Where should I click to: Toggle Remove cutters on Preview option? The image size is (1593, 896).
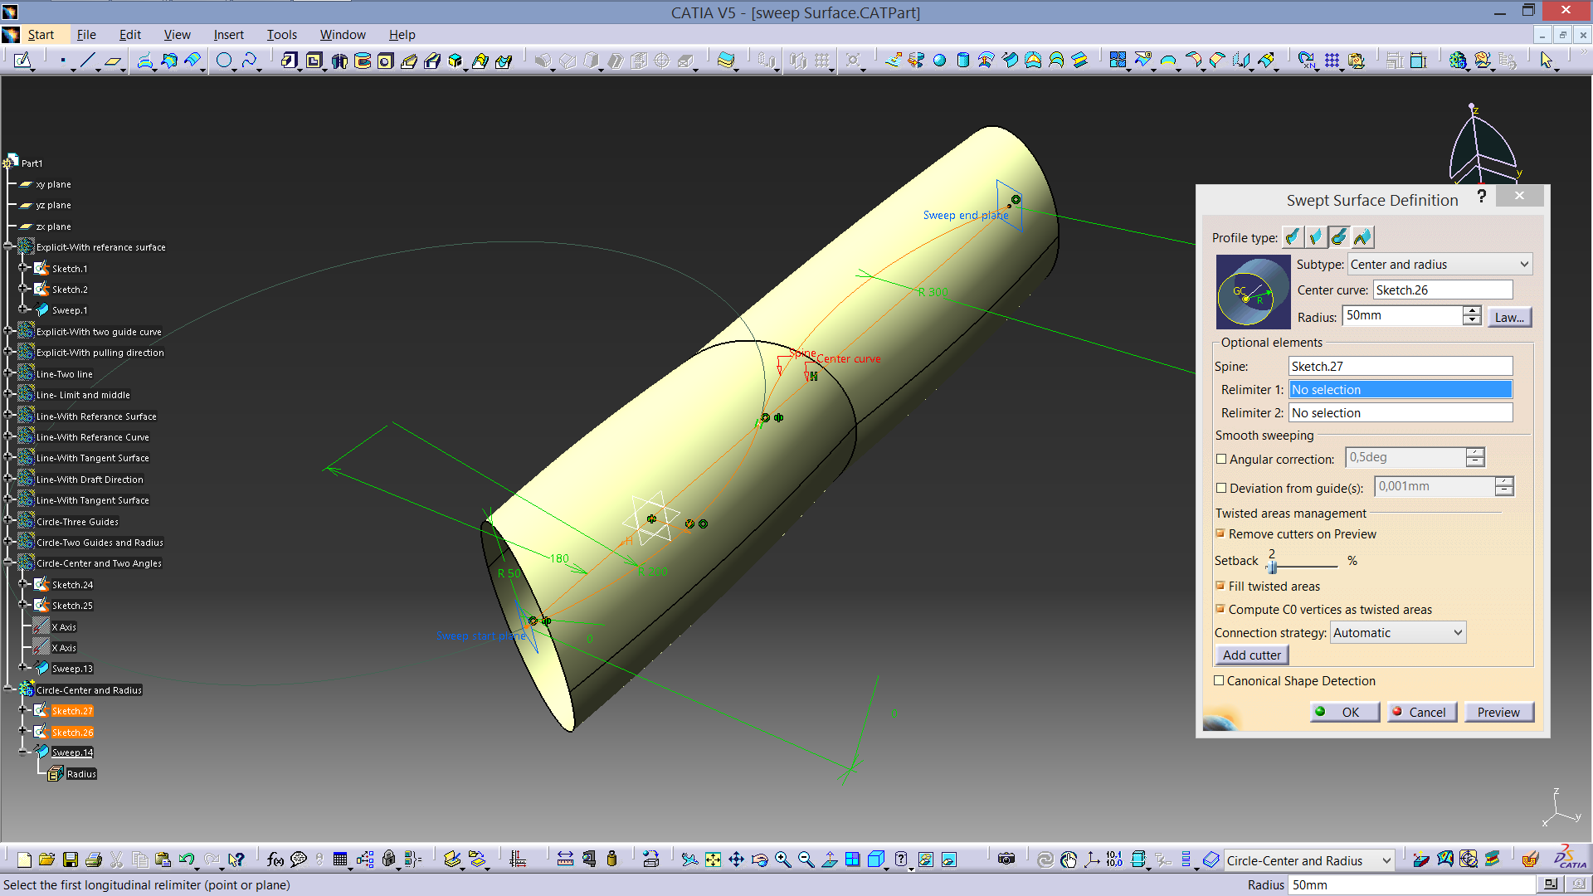click(1220, 533)
